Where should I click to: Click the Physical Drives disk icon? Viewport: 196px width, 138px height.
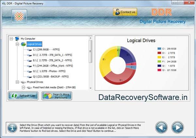23,82
